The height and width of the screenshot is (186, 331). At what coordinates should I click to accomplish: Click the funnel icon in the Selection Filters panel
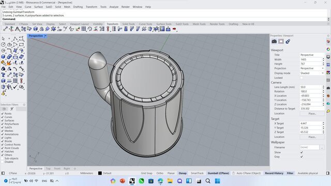[12, 109]
